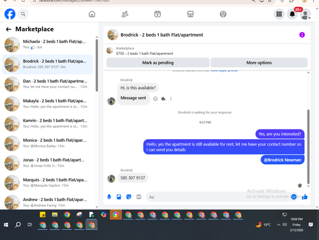
Task: Open the Friends tab icon
Action: (125, 14)
